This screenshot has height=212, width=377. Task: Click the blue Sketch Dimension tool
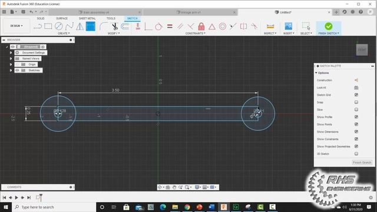pos(91,26)
